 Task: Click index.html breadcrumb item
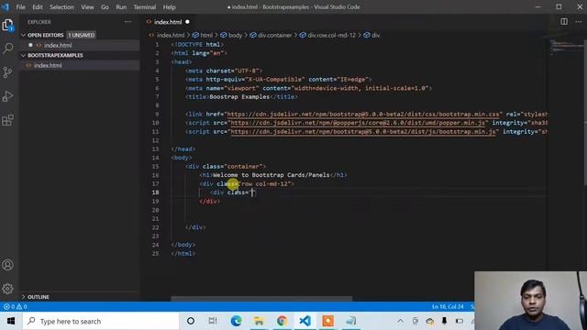pos(171,35)
